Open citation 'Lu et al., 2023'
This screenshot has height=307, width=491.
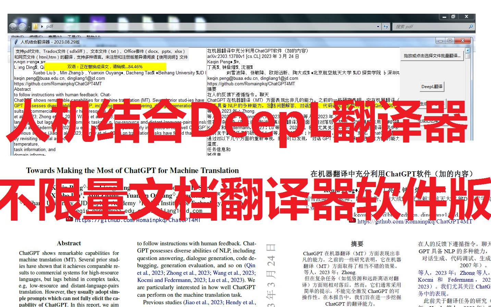[x=226, y=280]
